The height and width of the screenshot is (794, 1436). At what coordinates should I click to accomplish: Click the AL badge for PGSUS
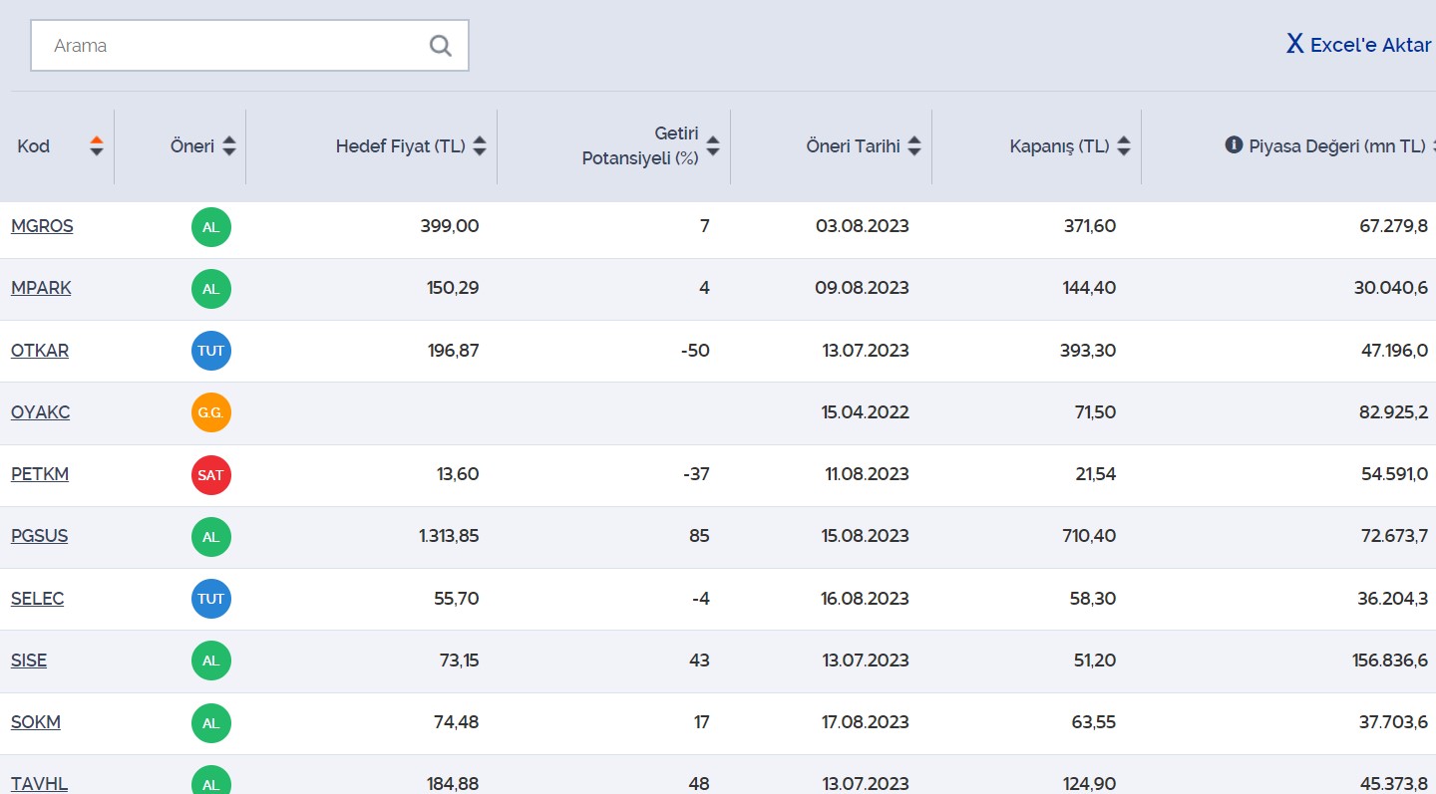pos(210,537)
